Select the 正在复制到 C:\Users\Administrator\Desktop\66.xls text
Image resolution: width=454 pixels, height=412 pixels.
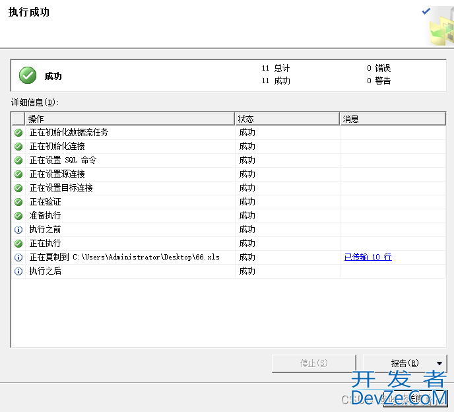[125, 257]
